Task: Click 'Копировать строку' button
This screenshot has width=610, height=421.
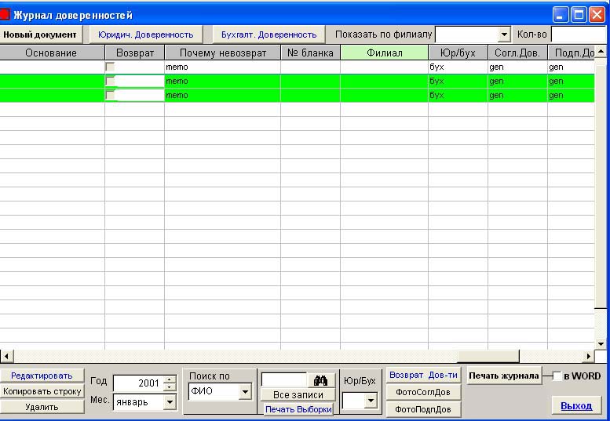Action: 42,391
